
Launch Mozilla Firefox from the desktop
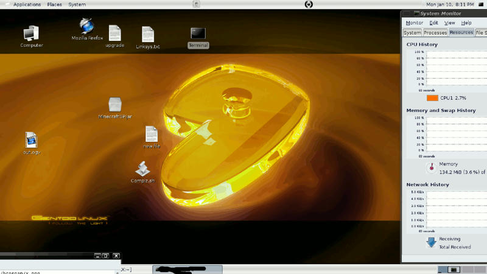point(86,26)
